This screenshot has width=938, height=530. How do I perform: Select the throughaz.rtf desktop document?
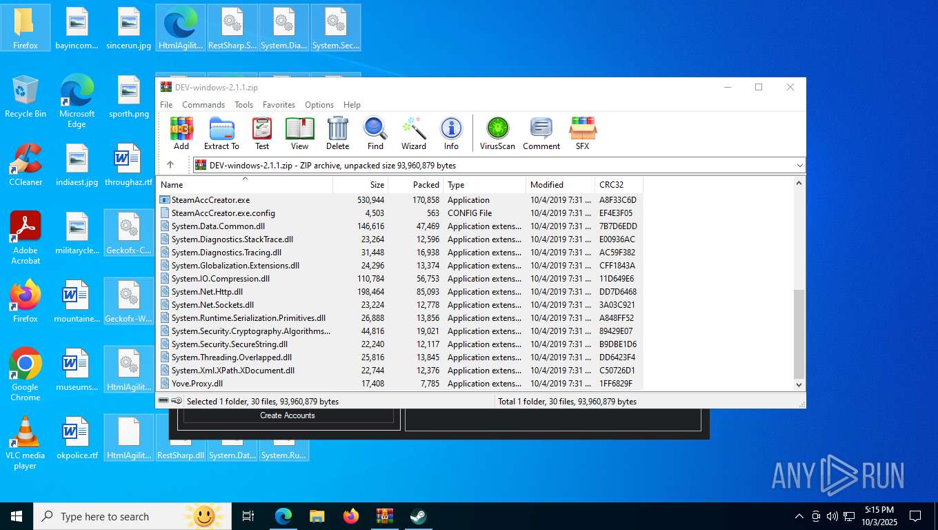[x=128, y=166]
